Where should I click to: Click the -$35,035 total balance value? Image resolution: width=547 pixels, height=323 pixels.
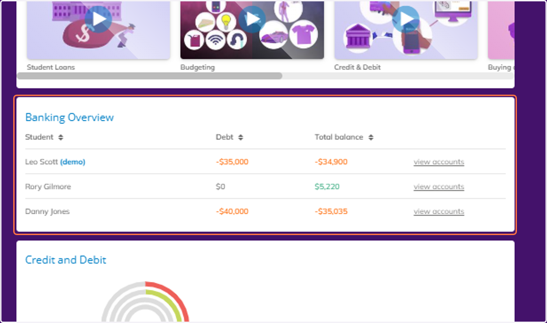click(331, 211)
